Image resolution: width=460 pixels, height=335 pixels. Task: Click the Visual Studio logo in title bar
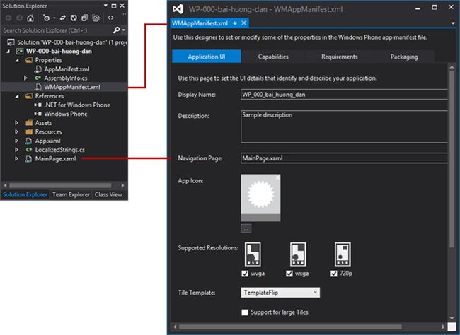click(178, 9)
